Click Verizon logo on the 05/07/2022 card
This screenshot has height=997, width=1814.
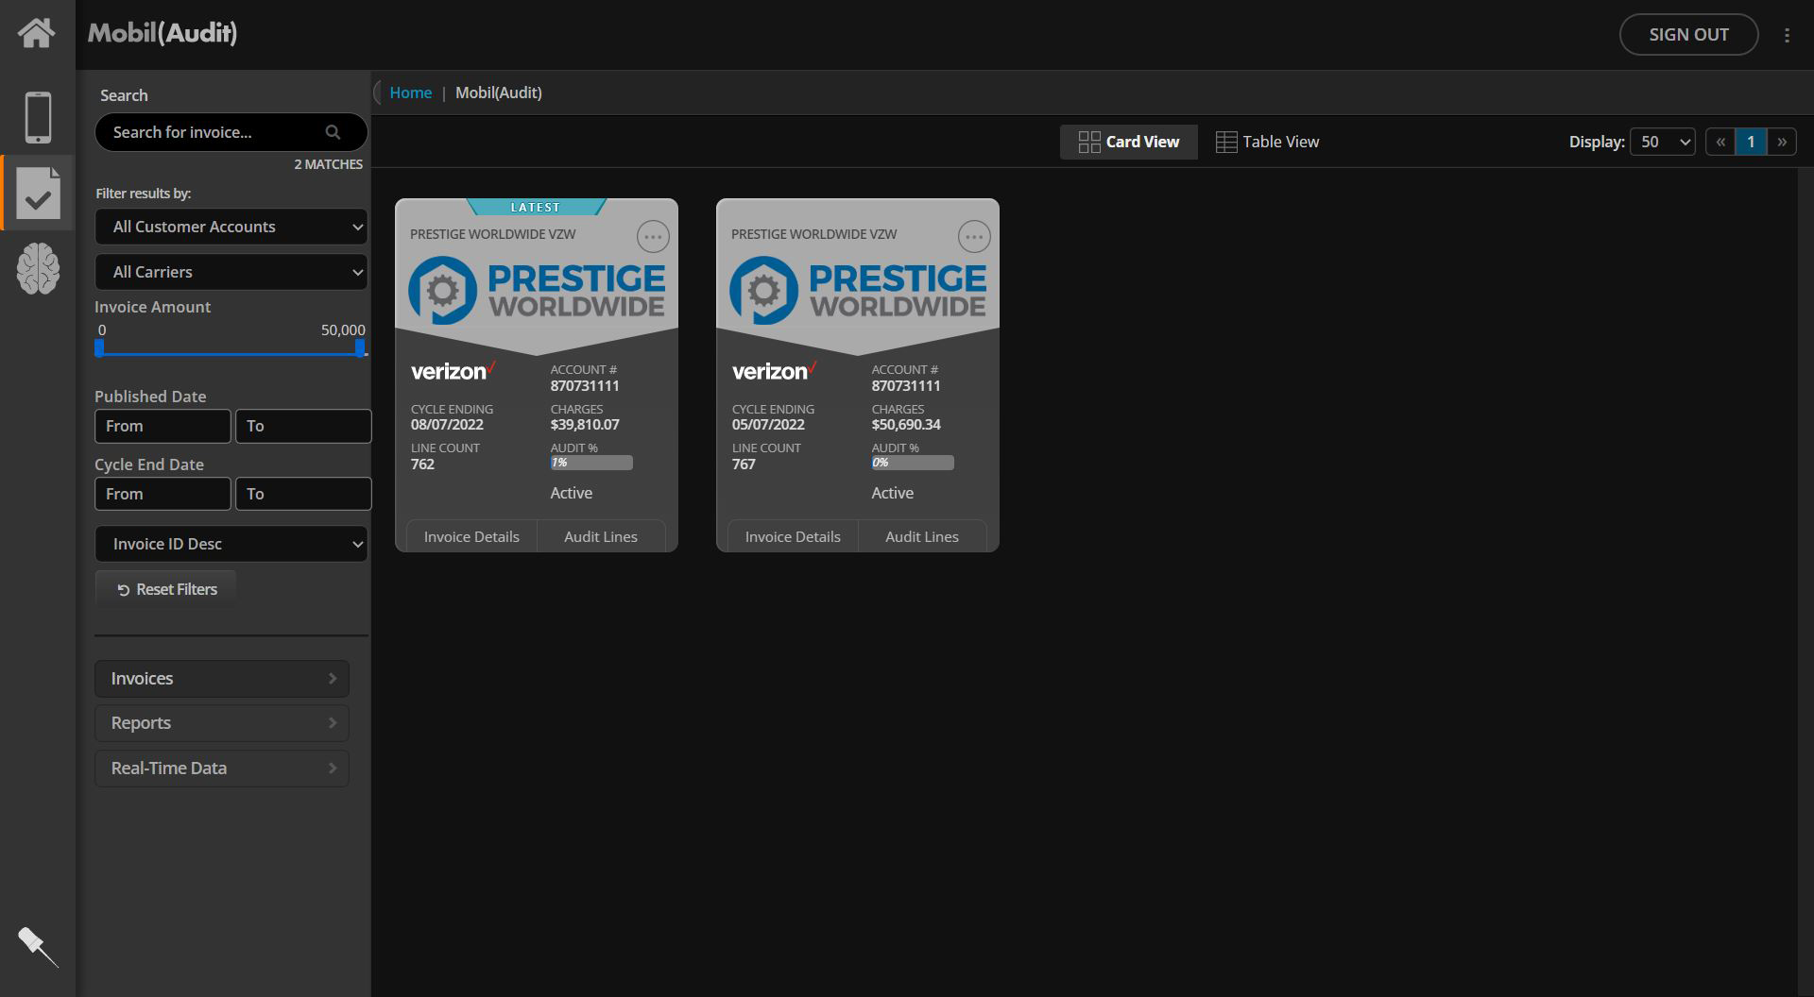pos(775,371)
